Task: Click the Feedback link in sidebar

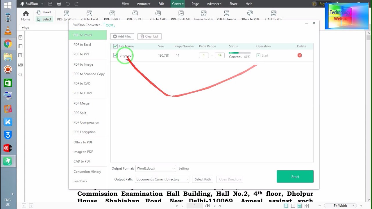Action: [80, 181]
